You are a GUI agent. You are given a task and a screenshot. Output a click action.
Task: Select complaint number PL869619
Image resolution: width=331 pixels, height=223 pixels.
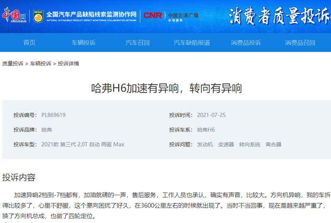click(53, 115)
